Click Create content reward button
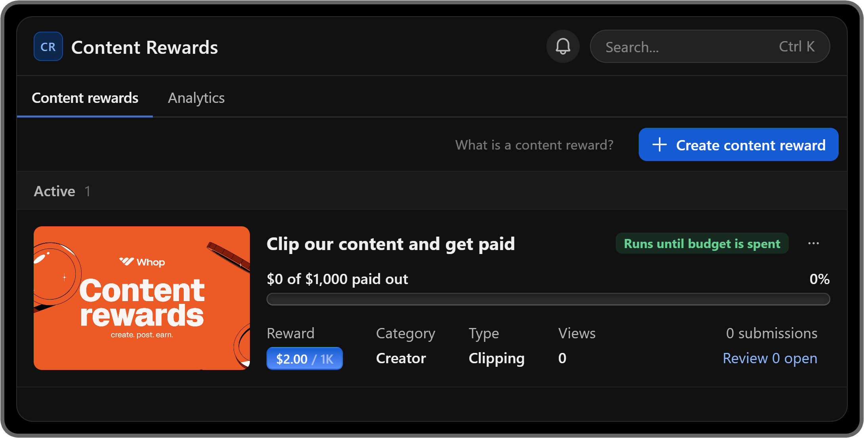 [738, 145]
